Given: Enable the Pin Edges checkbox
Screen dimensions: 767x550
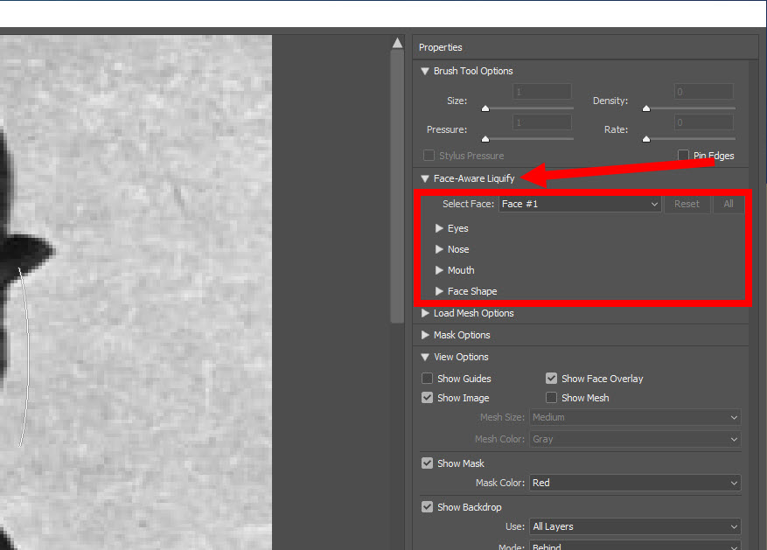Looking at the screenshot, I should [683, 156].
